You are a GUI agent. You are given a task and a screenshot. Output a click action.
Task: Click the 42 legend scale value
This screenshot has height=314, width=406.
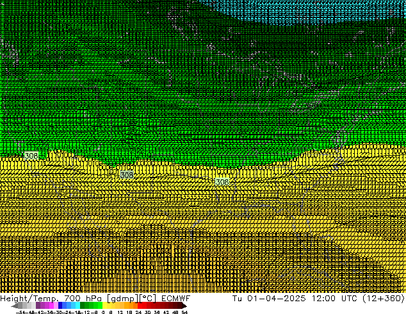(166, 312)
